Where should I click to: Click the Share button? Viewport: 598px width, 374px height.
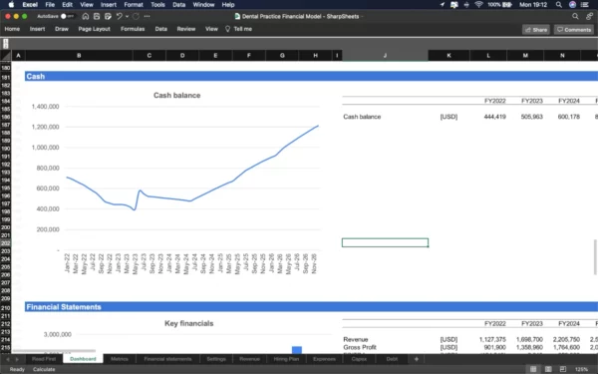pyautogui.click(x=536, y=30)
